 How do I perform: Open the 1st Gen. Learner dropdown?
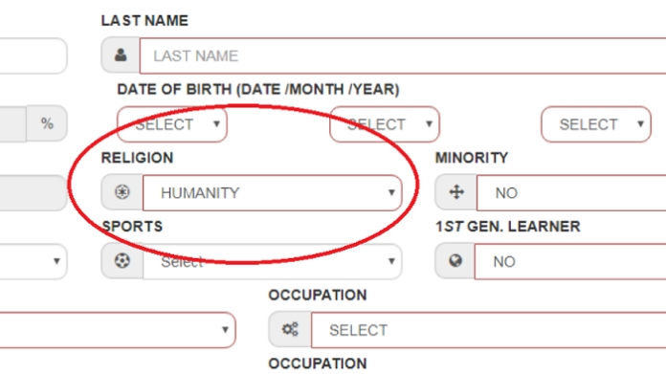(x=570, y=261)
